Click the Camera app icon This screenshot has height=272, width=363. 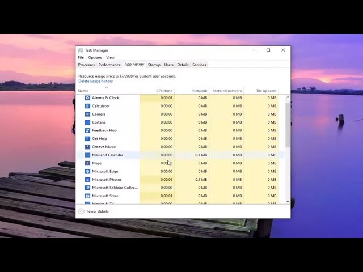point(87,114)
